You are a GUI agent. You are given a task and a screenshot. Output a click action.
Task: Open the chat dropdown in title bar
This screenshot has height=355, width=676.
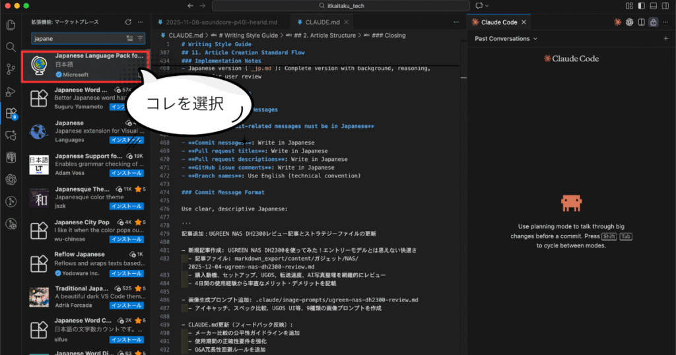tap(481, 5)
